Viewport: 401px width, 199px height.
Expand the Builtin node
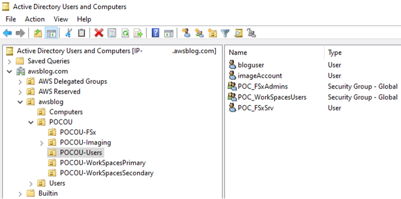pos(20,194)
